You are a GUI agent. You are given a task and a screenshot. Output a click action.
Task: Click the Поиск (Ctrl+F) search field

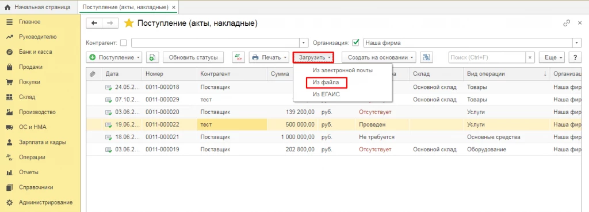pos(487,57)
